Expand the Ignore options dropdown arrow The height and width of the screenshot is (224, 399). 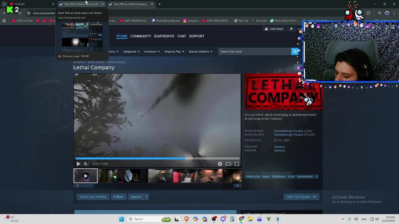tap(147, 197)
